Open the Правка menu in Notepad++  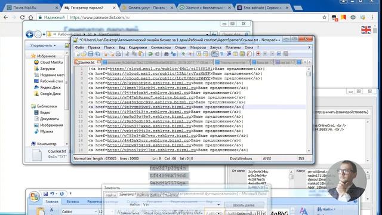(x=94, y=47)
